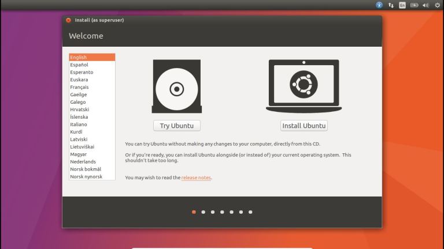The width and height of the screenshot is (444, 249).
Task: Close the Install window with red button
Action: pos(68,20)
